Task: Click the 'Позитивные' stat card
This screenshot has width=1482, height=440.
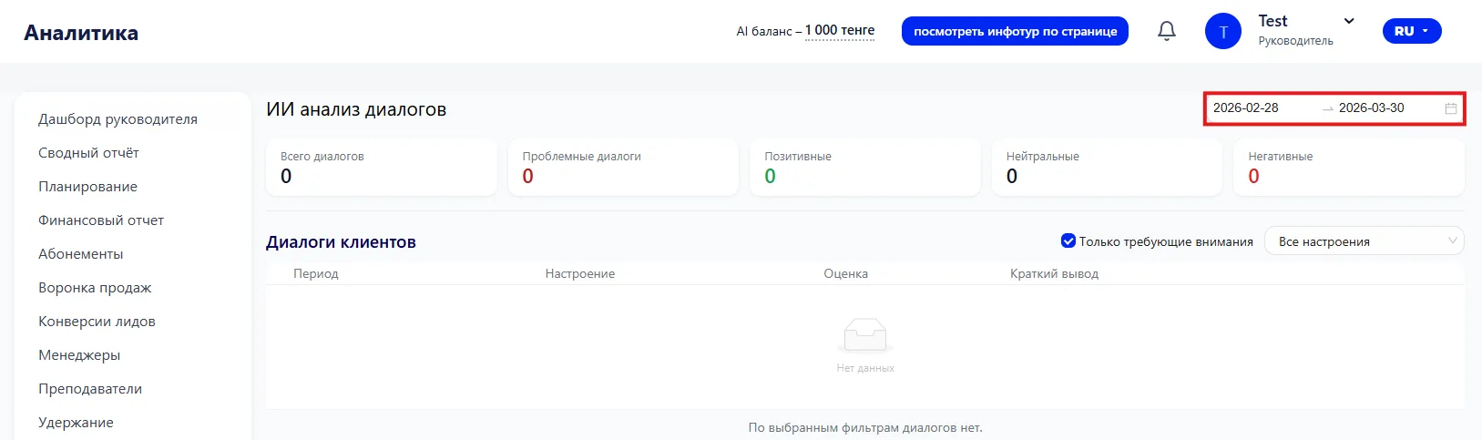Action: pos(864,168)
